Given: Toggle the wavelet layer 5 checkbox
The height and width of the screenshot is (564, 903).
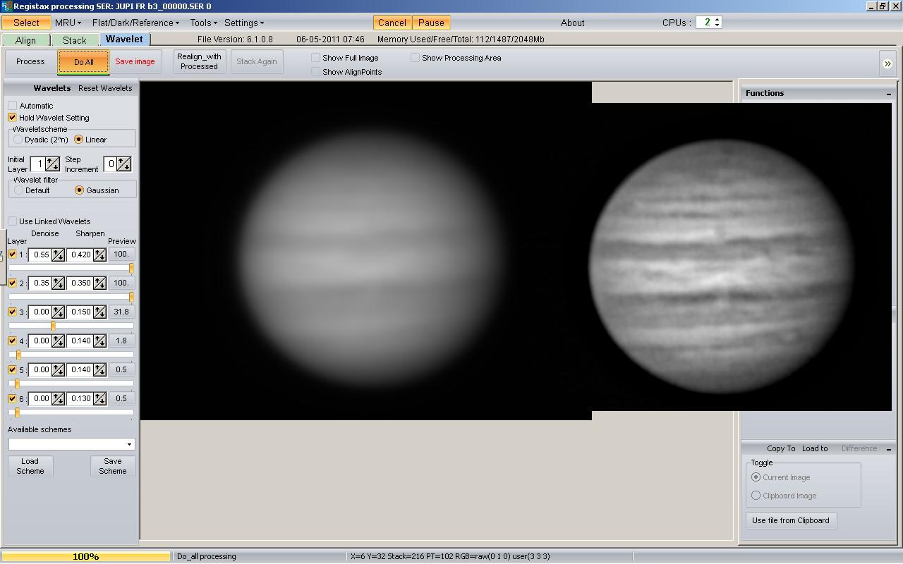Looking at the screenshot, I should click(x=12, y=369).
